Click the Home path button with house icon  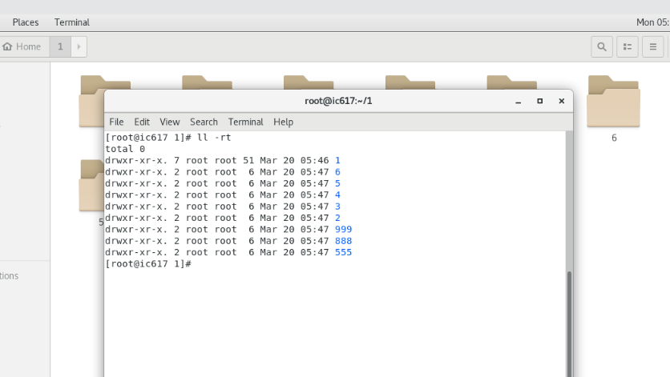coord(22,46)
